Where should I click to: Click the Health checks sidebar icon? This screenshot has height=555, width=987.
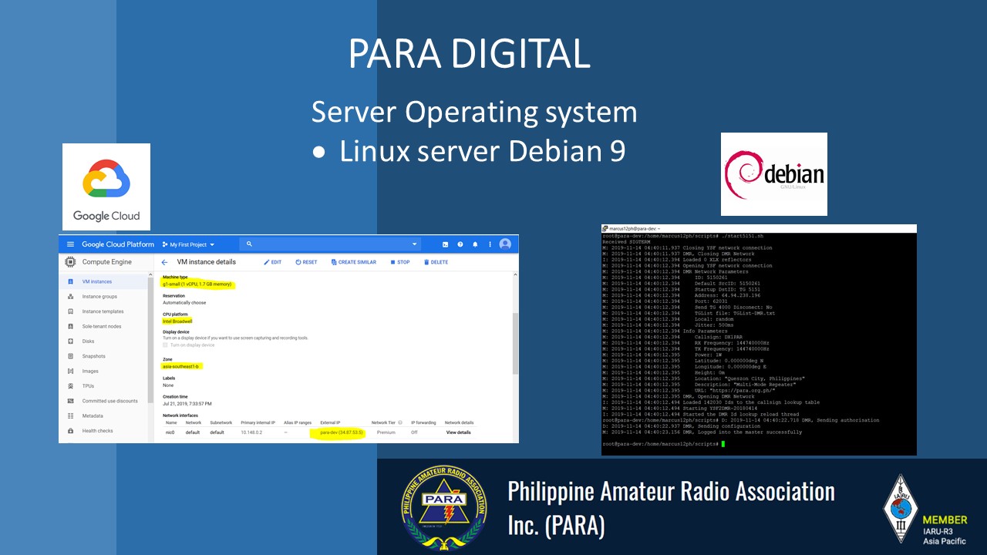[71, 431]
